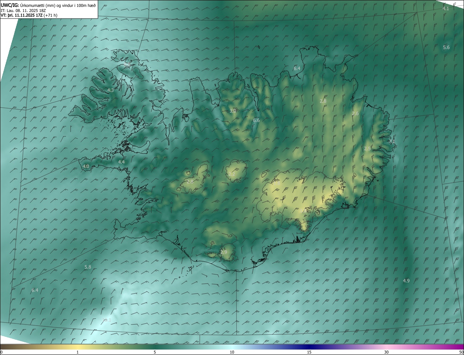Click the 2.5 value label
This screenshot has width=464, height=355.
pos(367,149)
